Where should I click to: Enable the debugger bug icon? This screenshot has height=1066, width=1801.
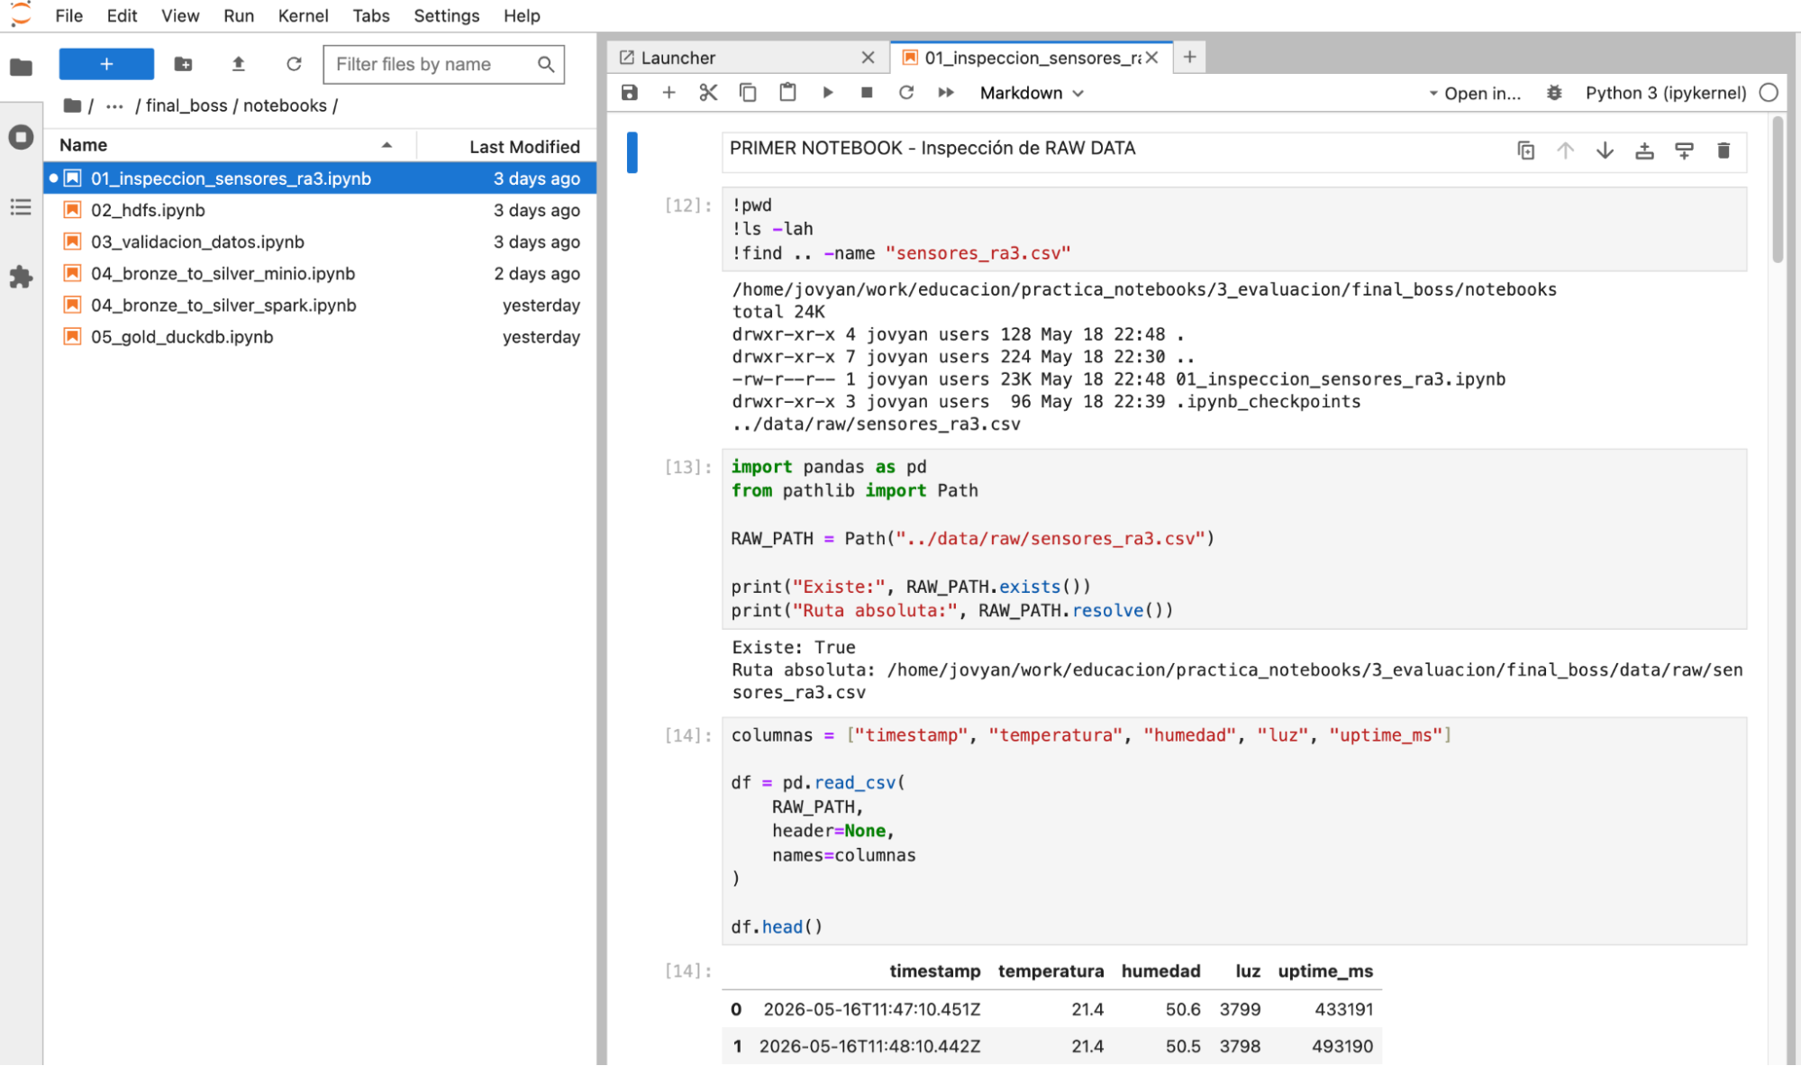(1554, 93)
